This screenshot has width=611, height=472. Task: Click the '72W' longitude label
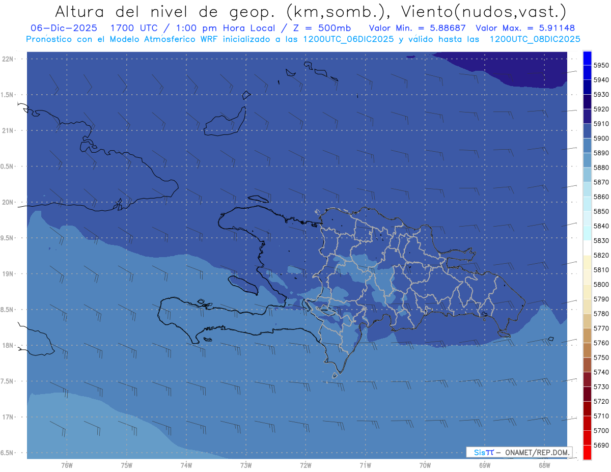306,465
